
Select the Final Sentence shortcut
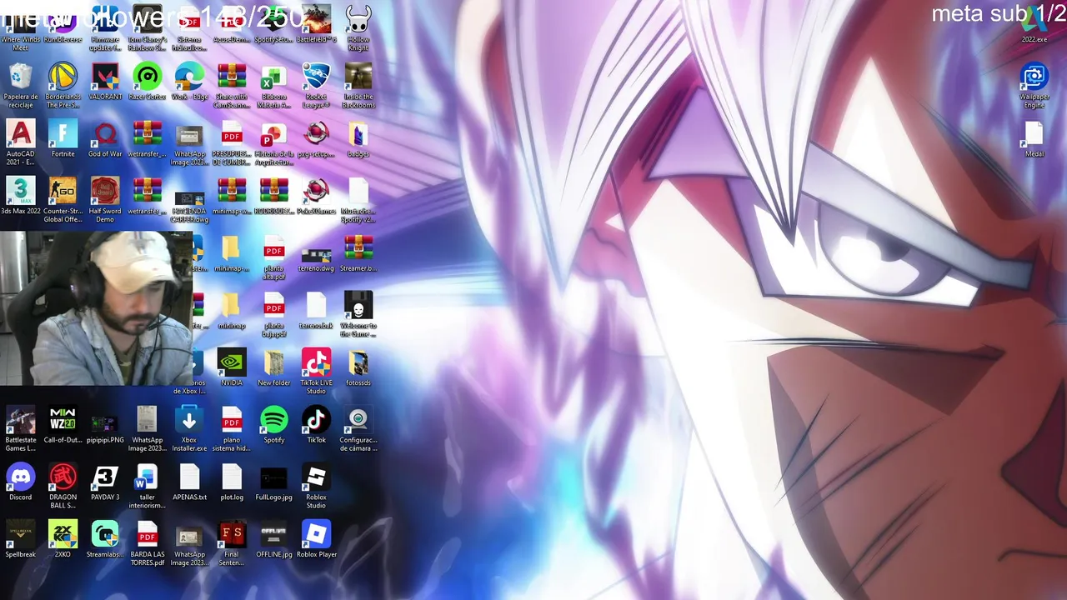pos(232,543)
